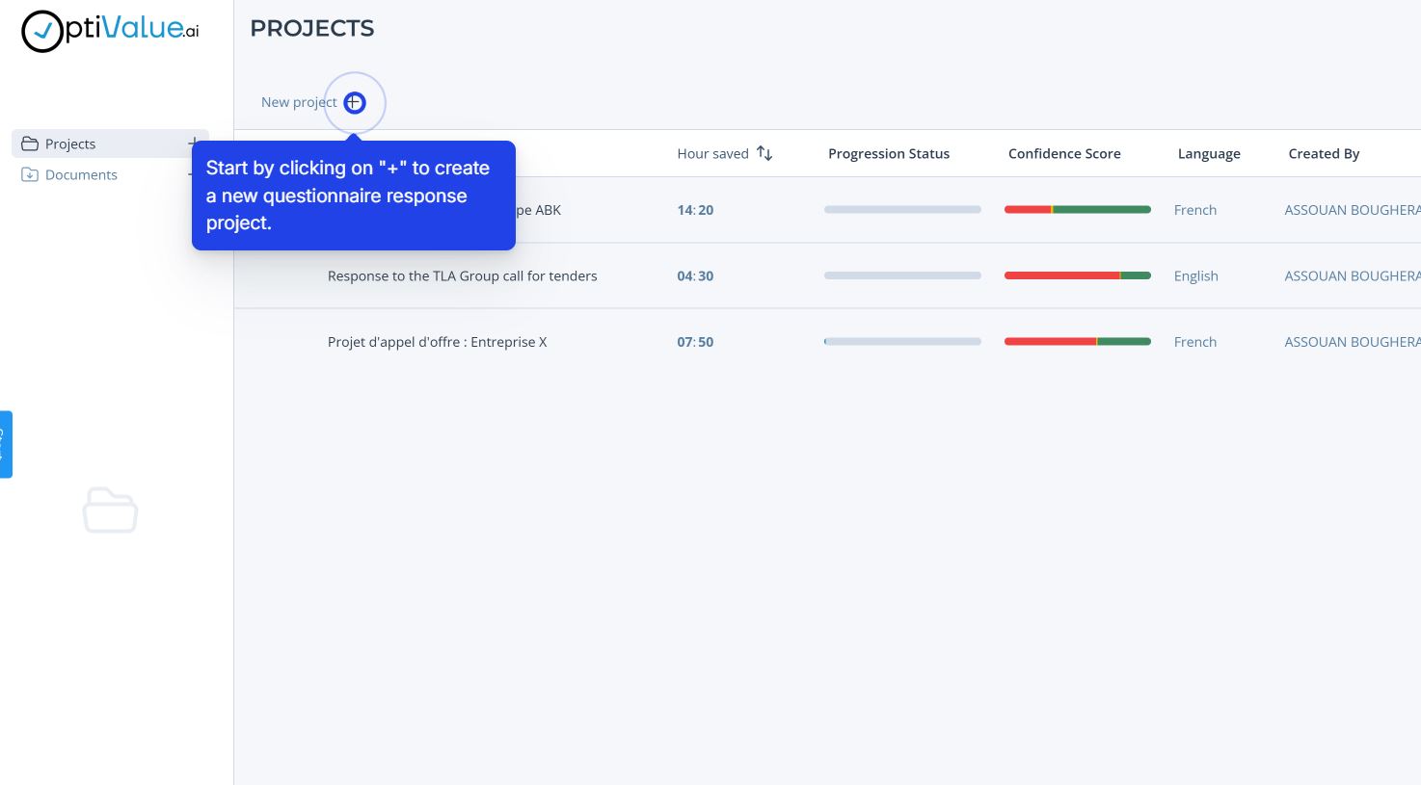This screenshot has width=1421, height=785.
Task: Click the Confidence Score column header
Action: (x=1064, y=153)
